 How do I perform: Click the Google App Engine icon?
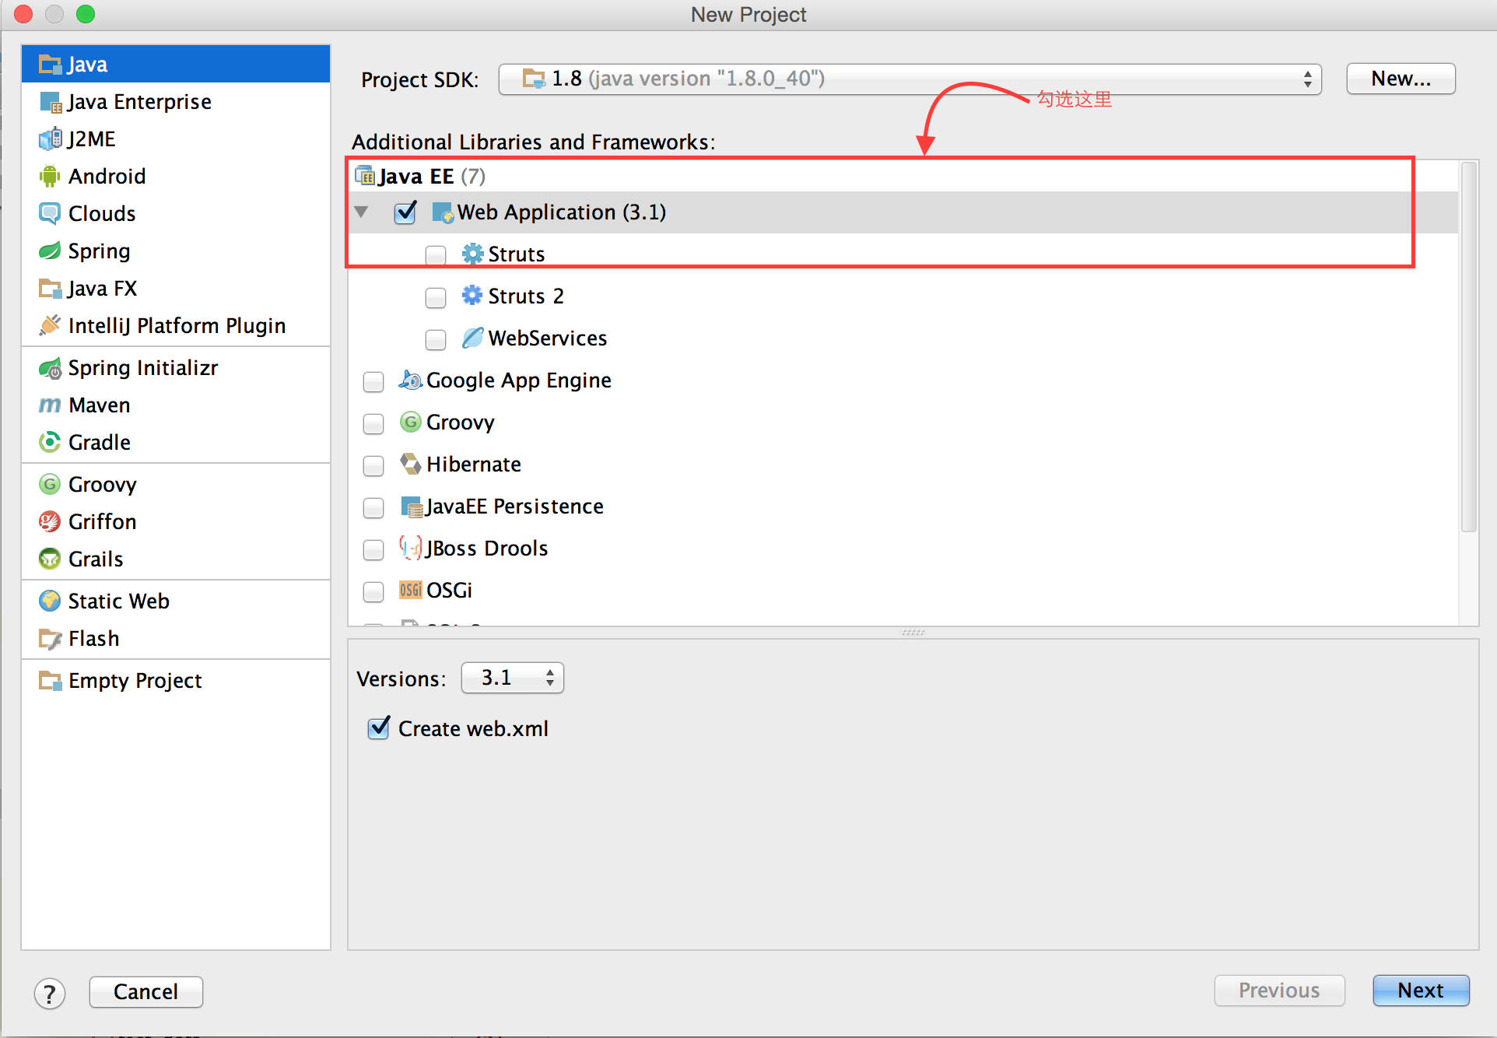(x=410, y=380)
